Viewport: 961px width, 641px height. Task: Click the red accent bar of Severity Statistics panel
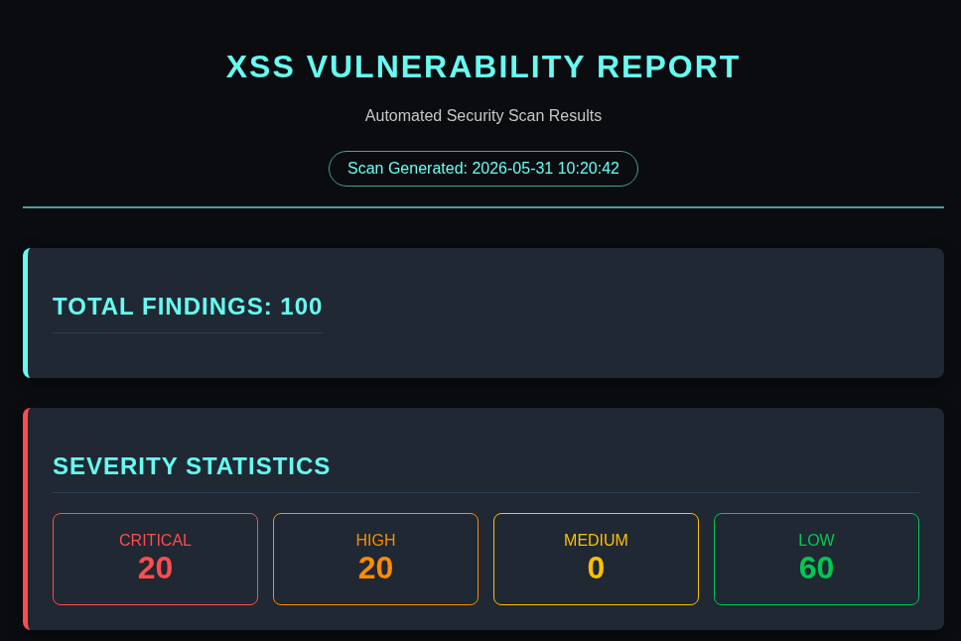tap(26, 519)
